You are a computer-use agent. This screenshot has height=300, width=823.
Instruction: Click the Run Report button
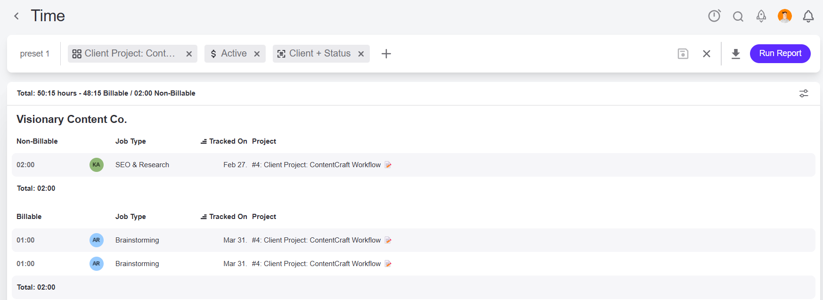point(780,53)
